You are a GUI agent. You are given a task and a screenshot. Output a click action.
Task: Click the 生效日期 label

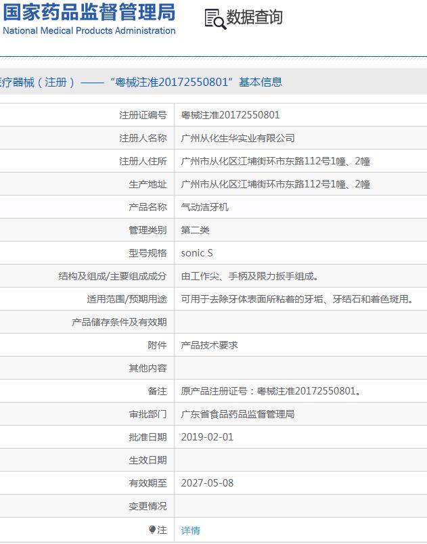coord(148,460)
